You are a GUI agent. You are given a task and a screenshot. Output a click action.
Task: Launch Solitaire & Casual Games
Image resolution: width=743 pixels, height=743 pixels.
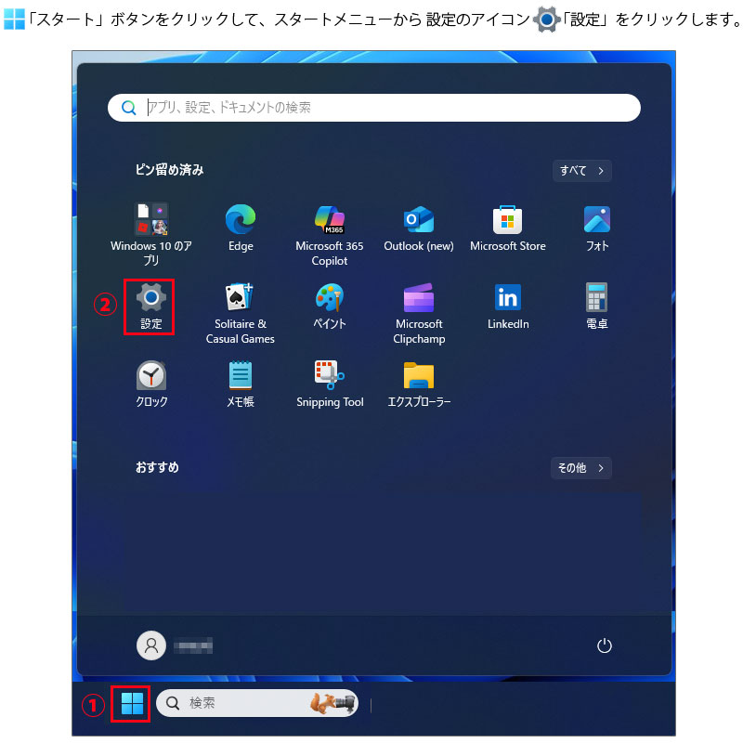point(241,313)
